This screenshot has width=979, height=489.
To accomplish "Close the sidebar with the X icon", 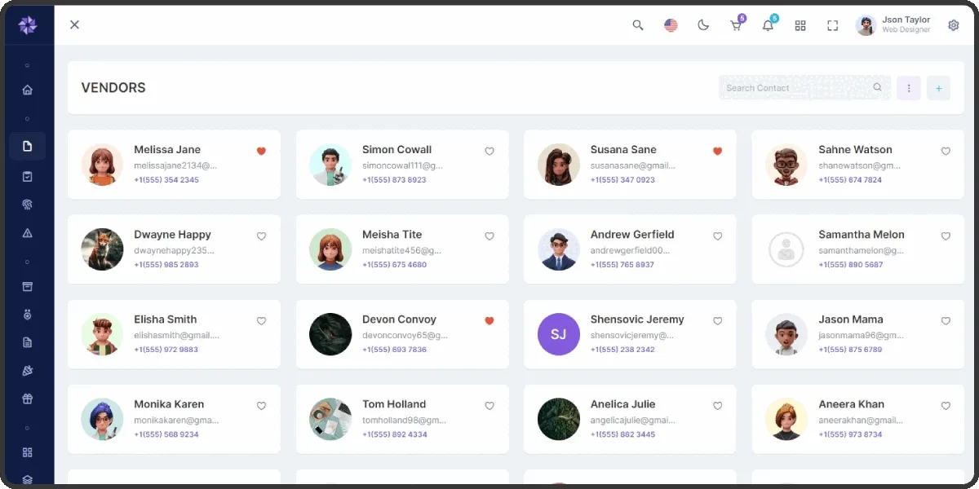I will (x=74, y=24).
